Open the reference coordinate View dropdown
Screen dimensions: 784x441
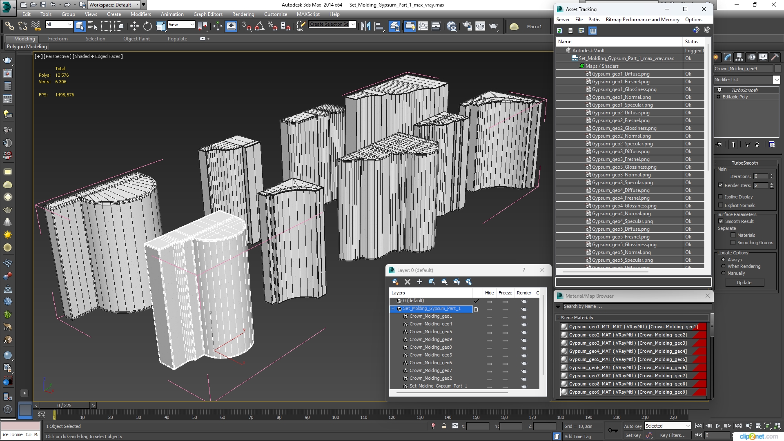tap(181, 24)
